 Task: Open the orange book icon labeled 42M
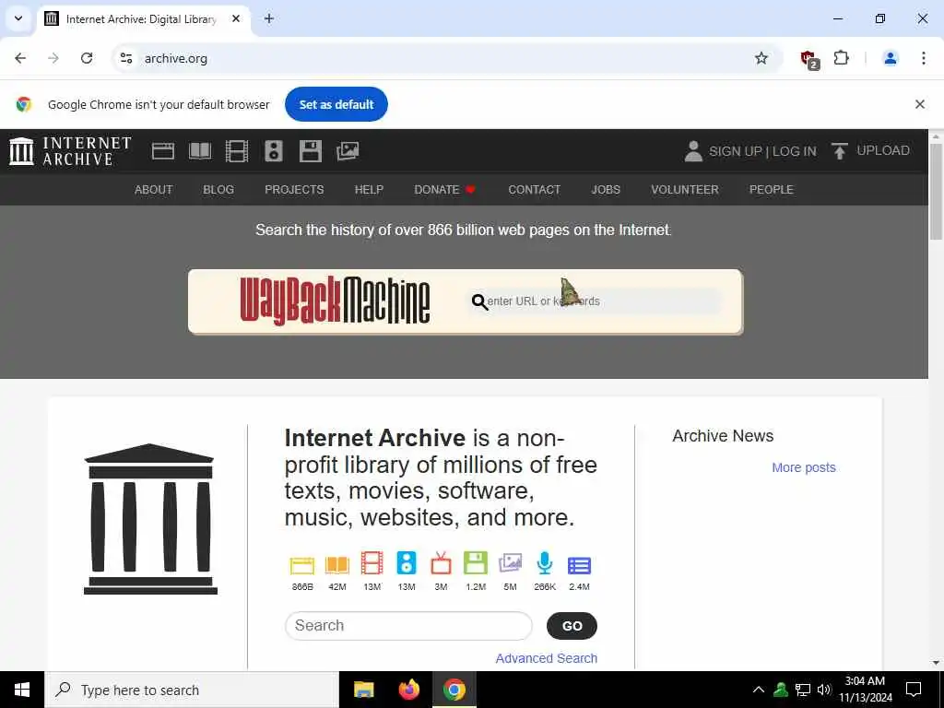click(x=337, y=565)
